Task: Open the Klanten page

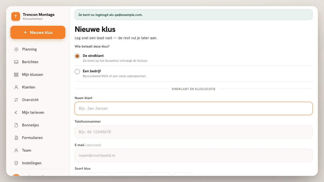Action: click(x=38, y=87)
